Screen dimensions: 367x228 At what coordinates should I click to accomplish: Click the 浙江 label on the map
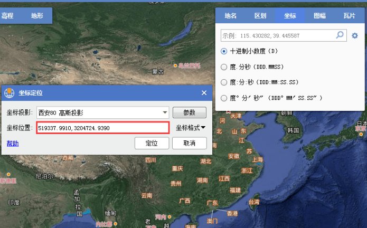click(x=247, y=170)
